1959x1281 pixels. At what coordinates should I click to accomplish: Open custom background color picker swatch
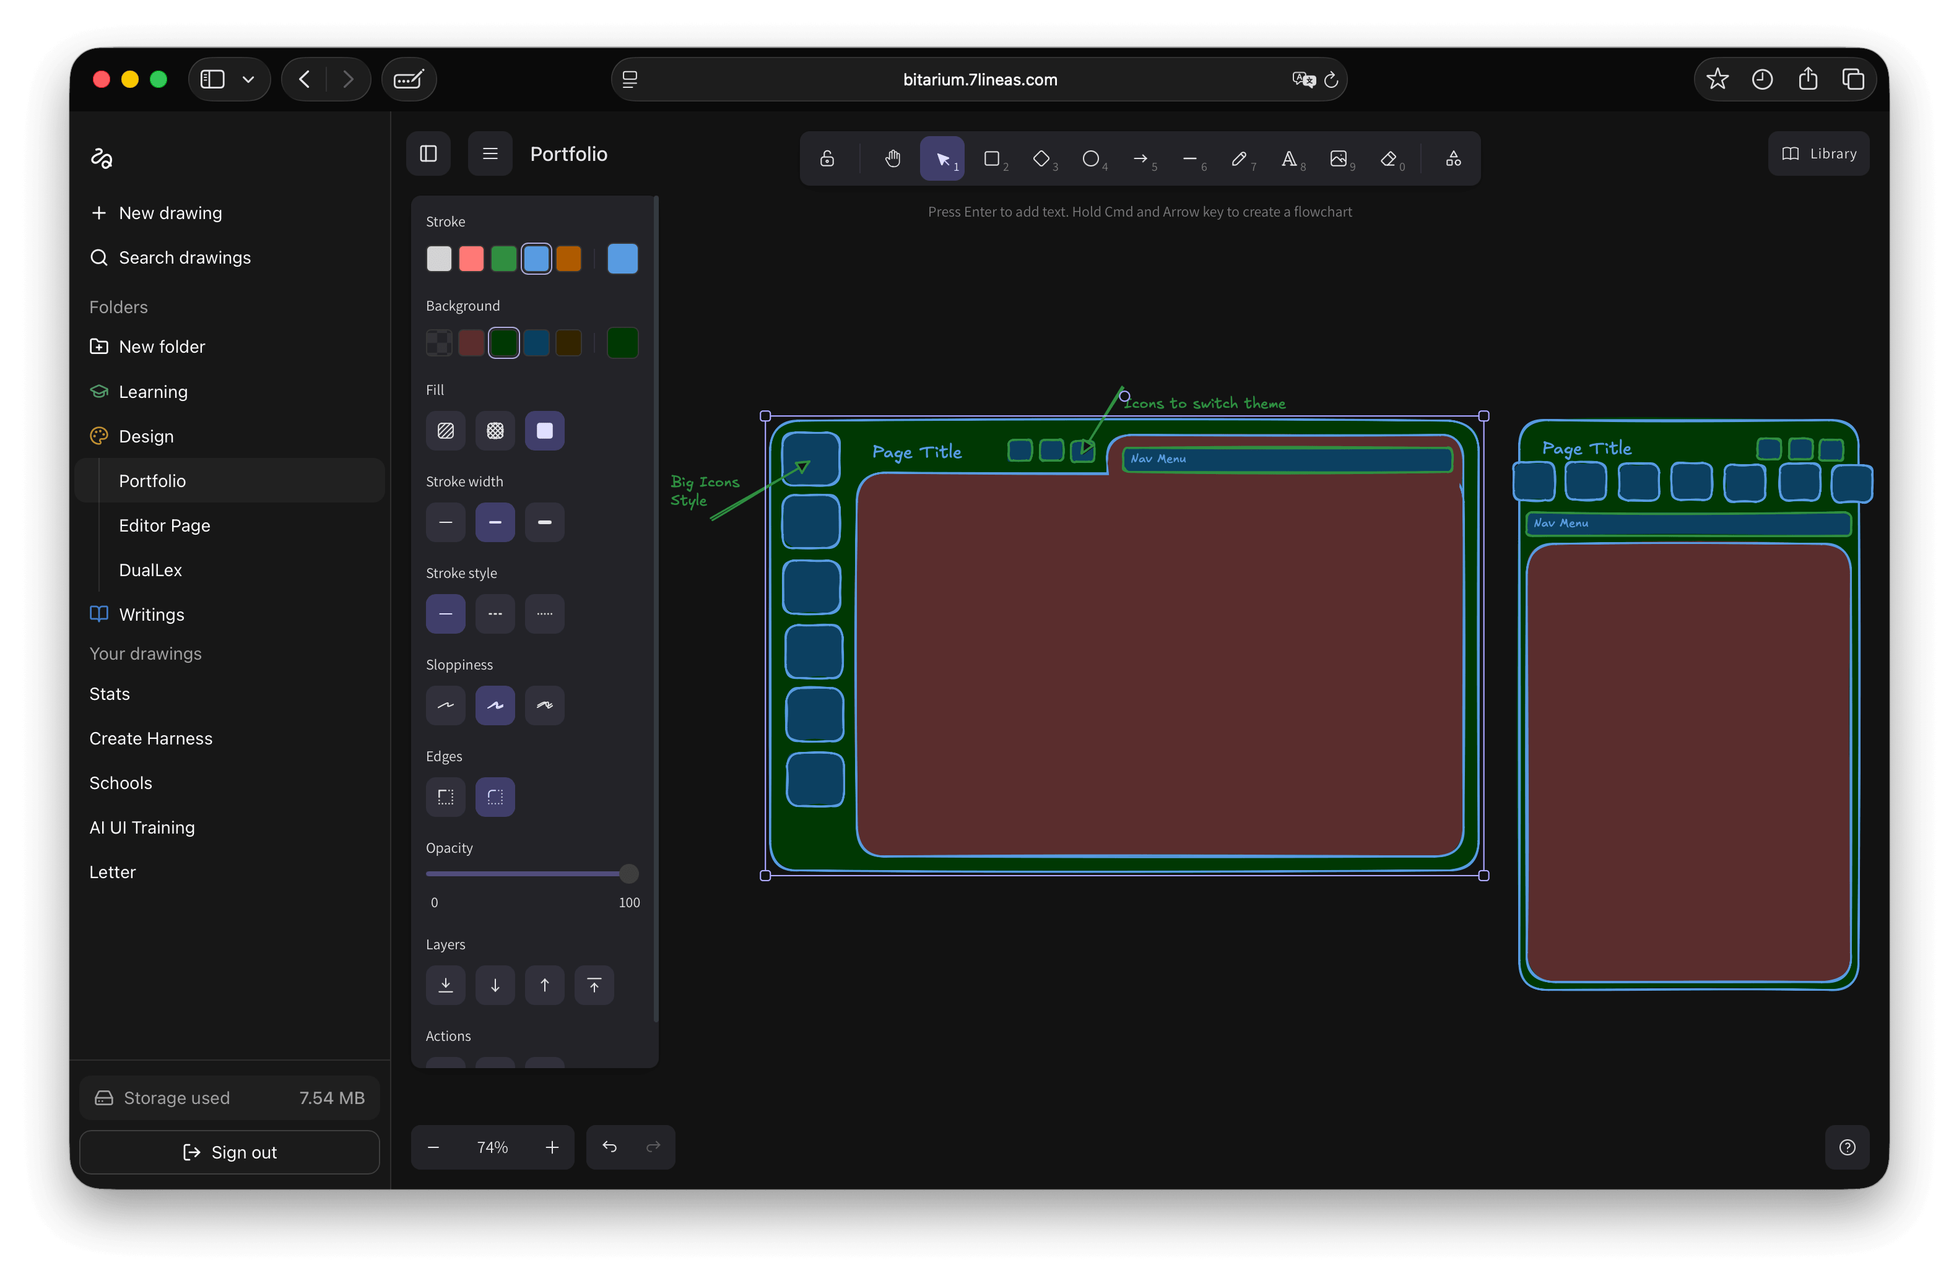(x=622, y=342)
